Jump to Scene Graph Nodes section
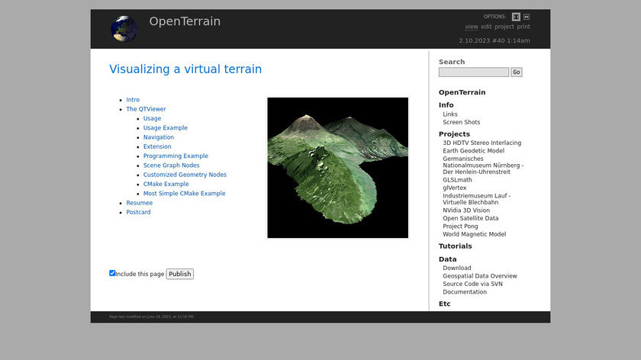The image size is (641, 360). pos(171,166)
